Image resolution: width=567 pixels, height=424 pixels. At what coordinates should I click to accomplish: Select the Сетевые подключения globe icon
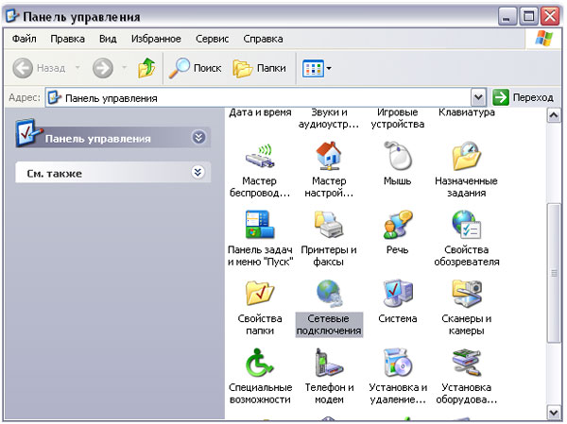[x=329, y=293]
